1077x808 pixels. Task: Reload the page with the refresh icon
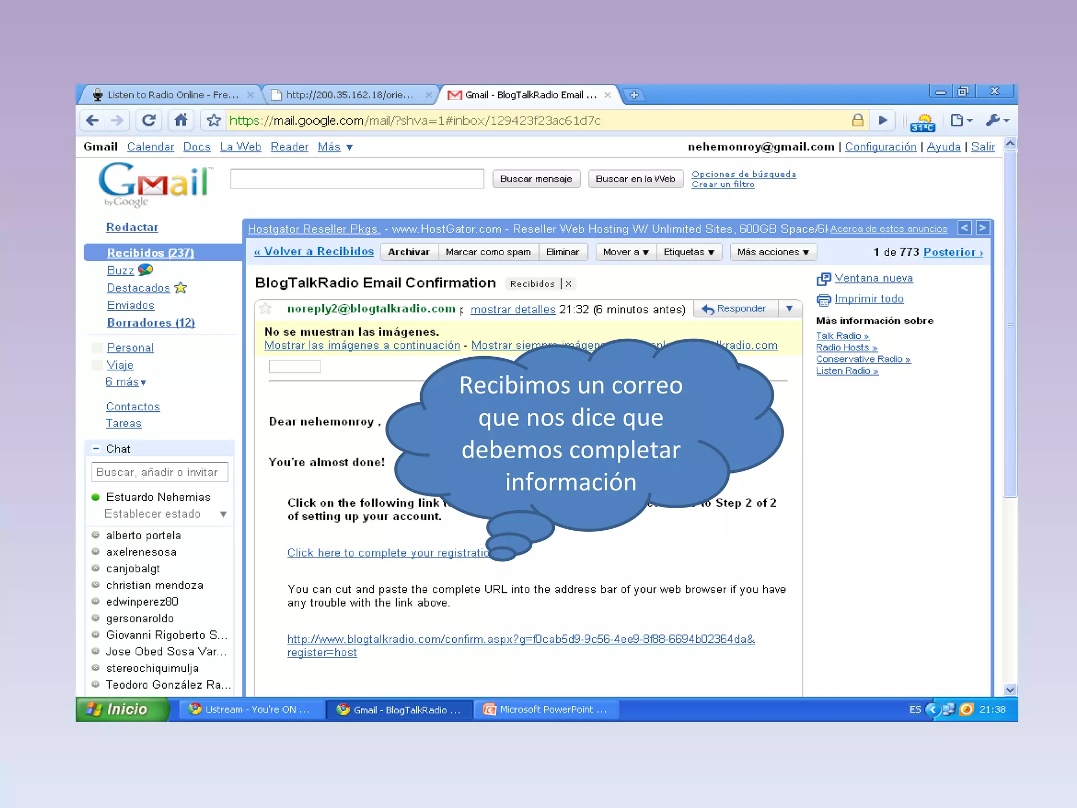point(149,120)
